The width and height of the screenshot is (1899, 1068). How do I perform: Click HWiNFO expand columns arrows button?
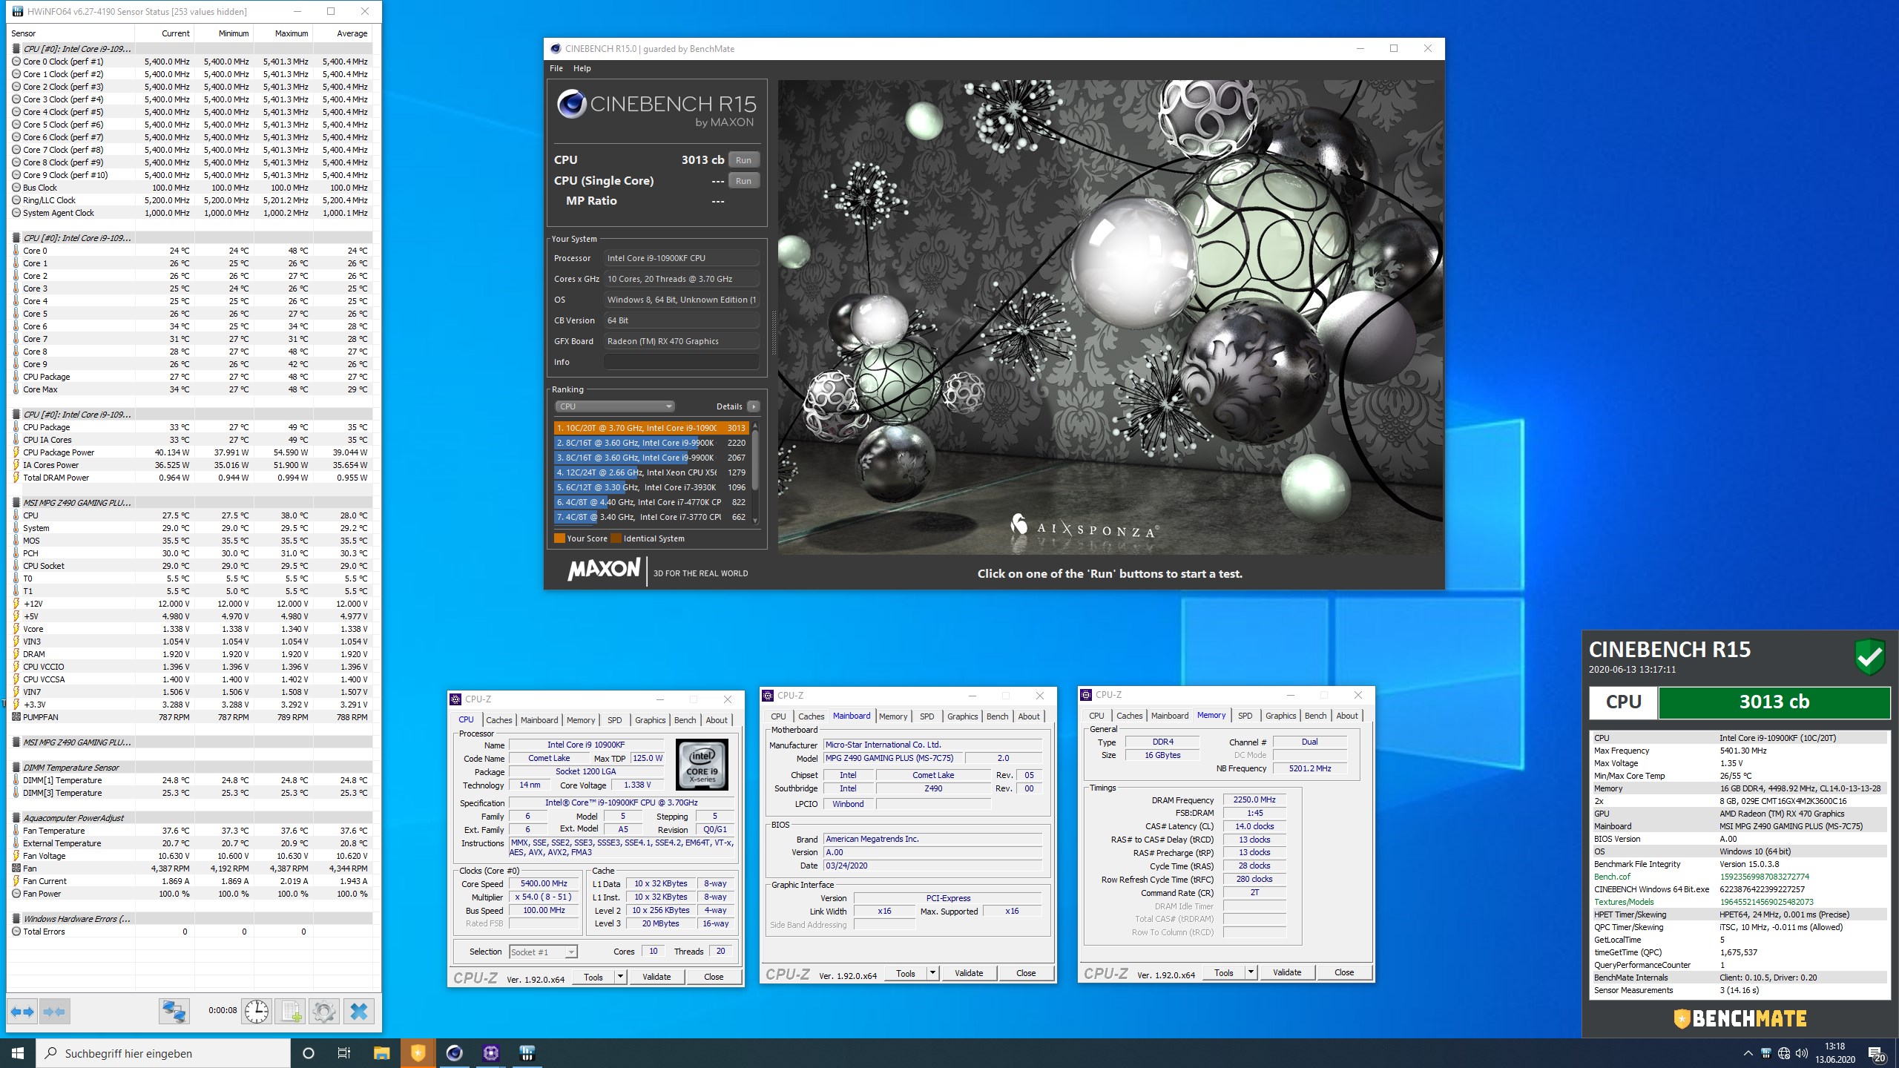click(22, 1011)
